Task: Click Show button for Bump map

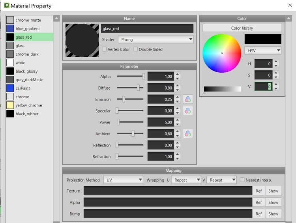Action: pyautogui.click(x=273, y=214)
